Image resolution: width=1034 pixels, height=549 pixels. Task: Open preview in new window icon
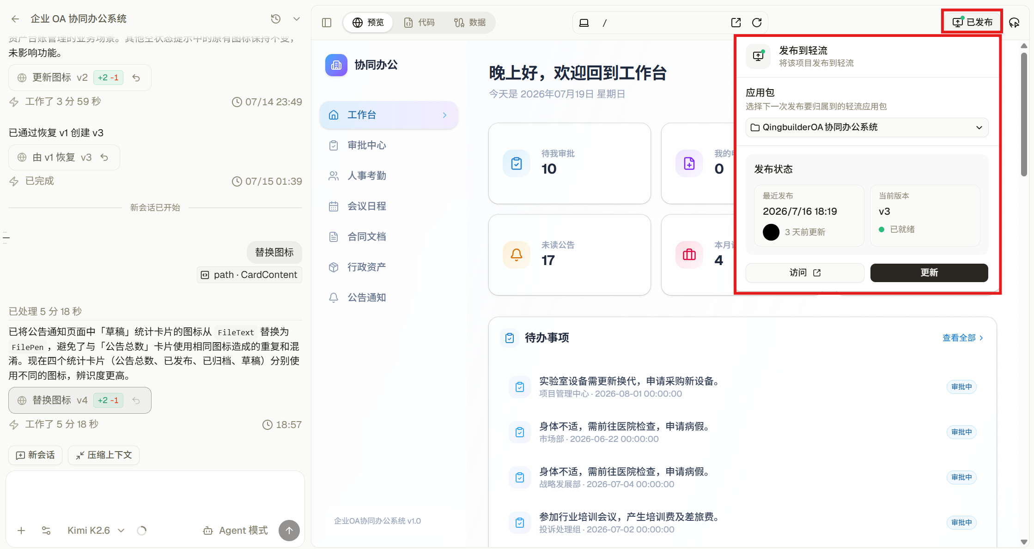click(736, 23)
